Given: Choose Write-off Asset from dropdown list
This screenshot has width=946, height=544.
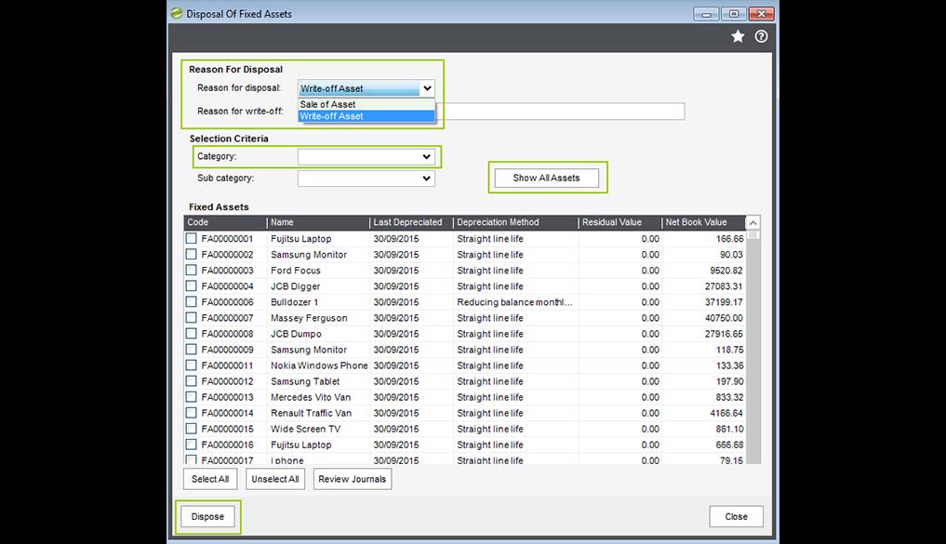Looking at the screenshot, I should [x=366, y=116].
